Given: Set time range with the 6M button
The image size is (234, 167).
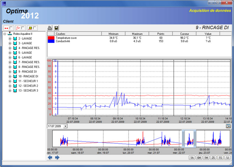Looking at the screenshot, I should (x=199, y=158).
